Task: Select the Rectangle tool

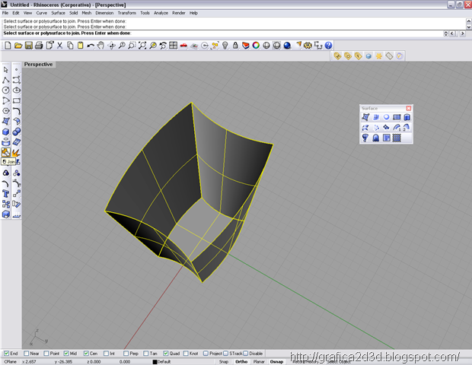Action: [17, 100]
